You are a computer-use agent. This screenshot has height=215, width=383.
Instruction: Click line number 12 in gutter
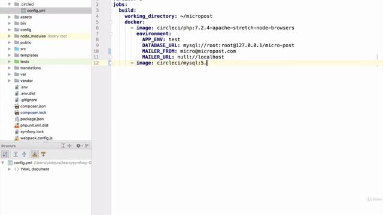coord(96,63)
